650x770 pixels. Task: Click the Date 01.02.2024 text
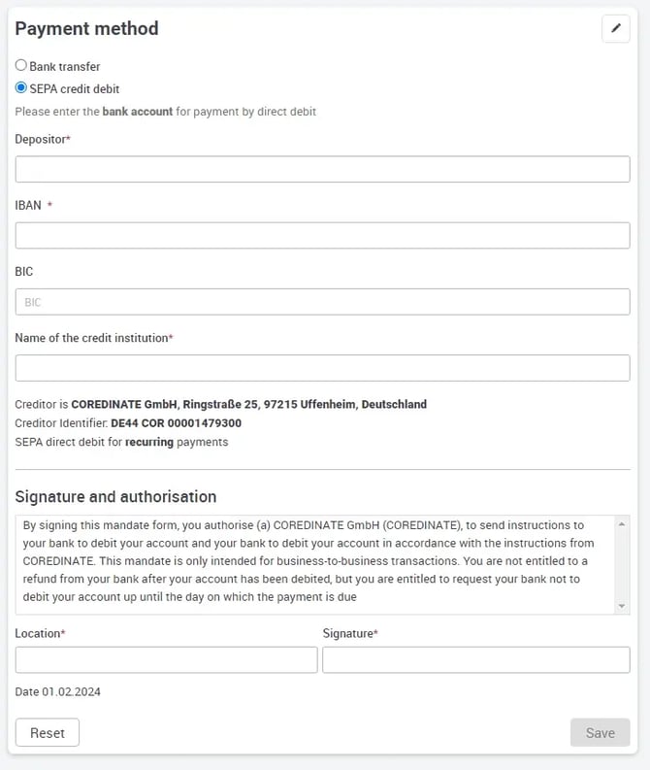pyautogui.click(x=58, y=692)
